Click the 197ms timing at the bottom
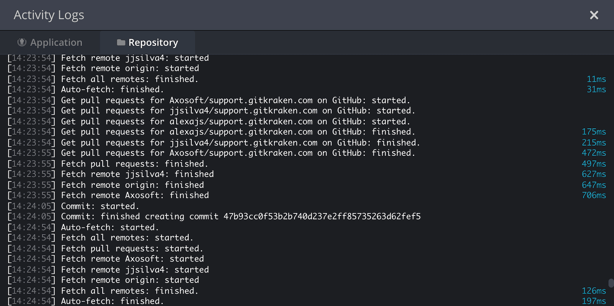614x306 pixels. tap(594, 301)
